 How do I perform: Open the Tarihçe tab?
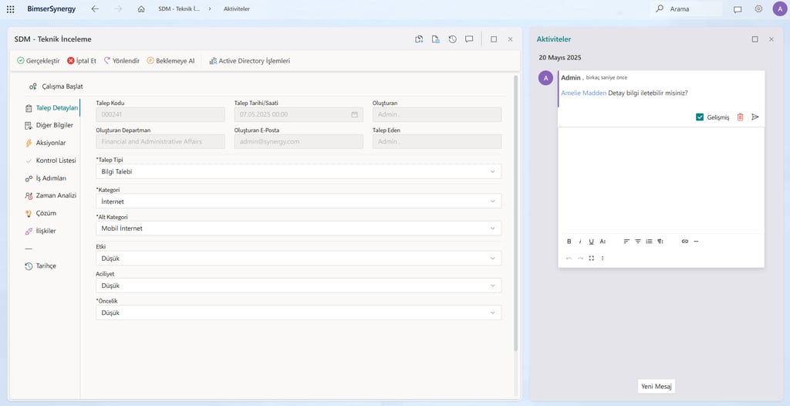point(40,266)
